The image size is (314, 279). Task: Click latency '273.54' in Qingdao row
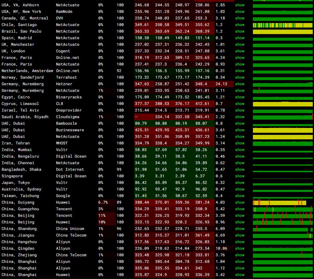click(x=202, y=248)
